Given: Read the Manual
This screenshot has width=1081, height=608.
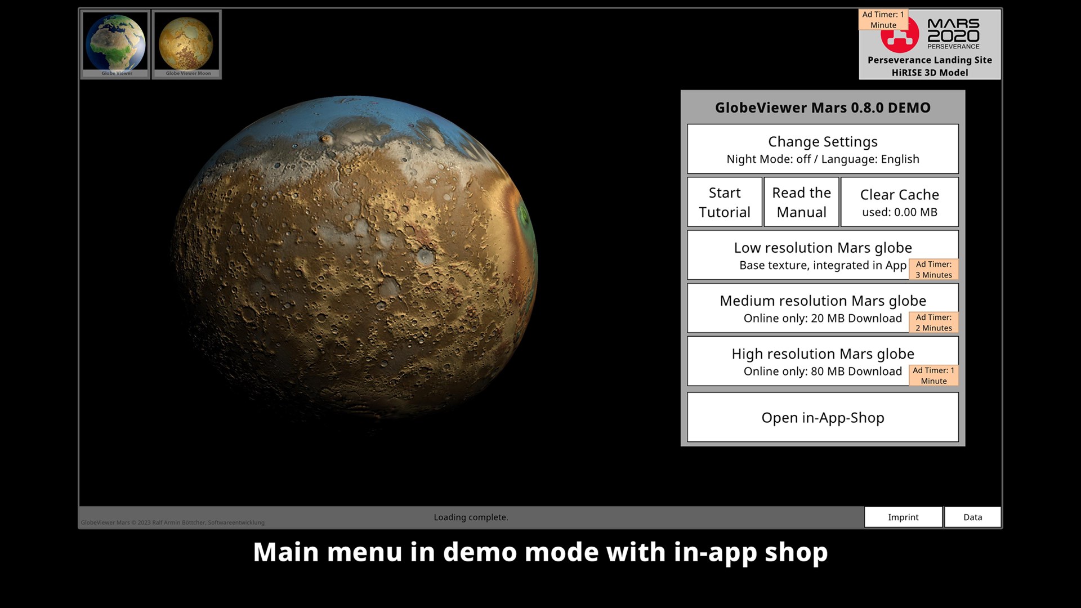Looking at the screenshot, I should click(801, 202).
